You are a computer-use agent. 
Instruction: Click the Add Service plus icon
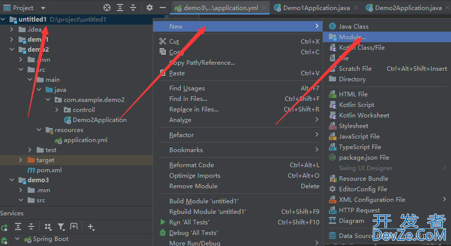90,227
